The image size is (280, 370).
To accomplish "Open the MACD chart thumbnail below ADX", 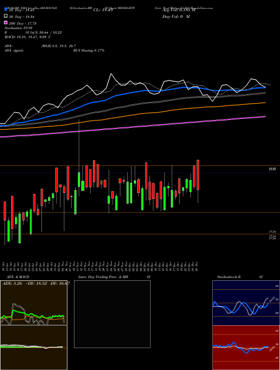I will [x=34, y=348].
